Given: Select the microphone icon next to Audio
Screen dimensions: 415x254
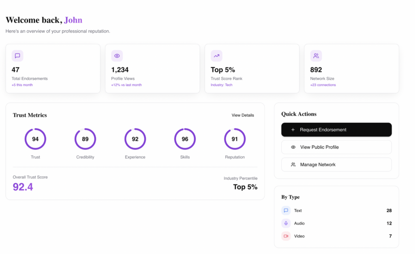Looking at the screenshot, I should [286, 223].
